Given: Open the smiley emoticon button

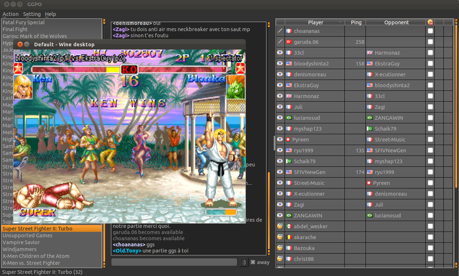Looking at the screenshot, I should (244, 262).
